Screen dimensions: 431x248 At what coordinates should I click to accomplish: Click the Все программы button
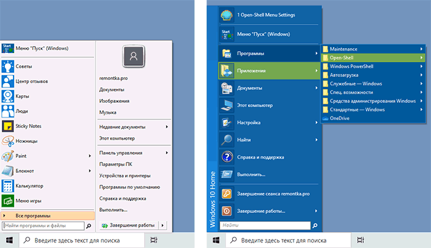[48, 215]
